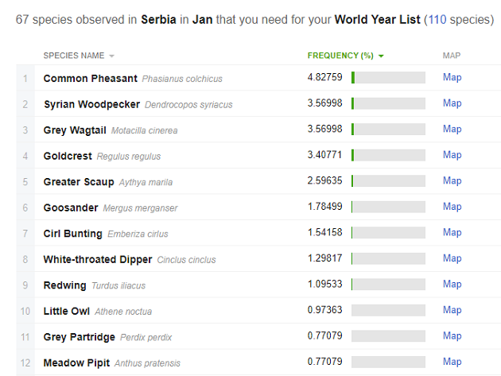The height and width of the screenshot is (376, 501).
Task: Open the Redwing Map link
Action: [452, 285]
